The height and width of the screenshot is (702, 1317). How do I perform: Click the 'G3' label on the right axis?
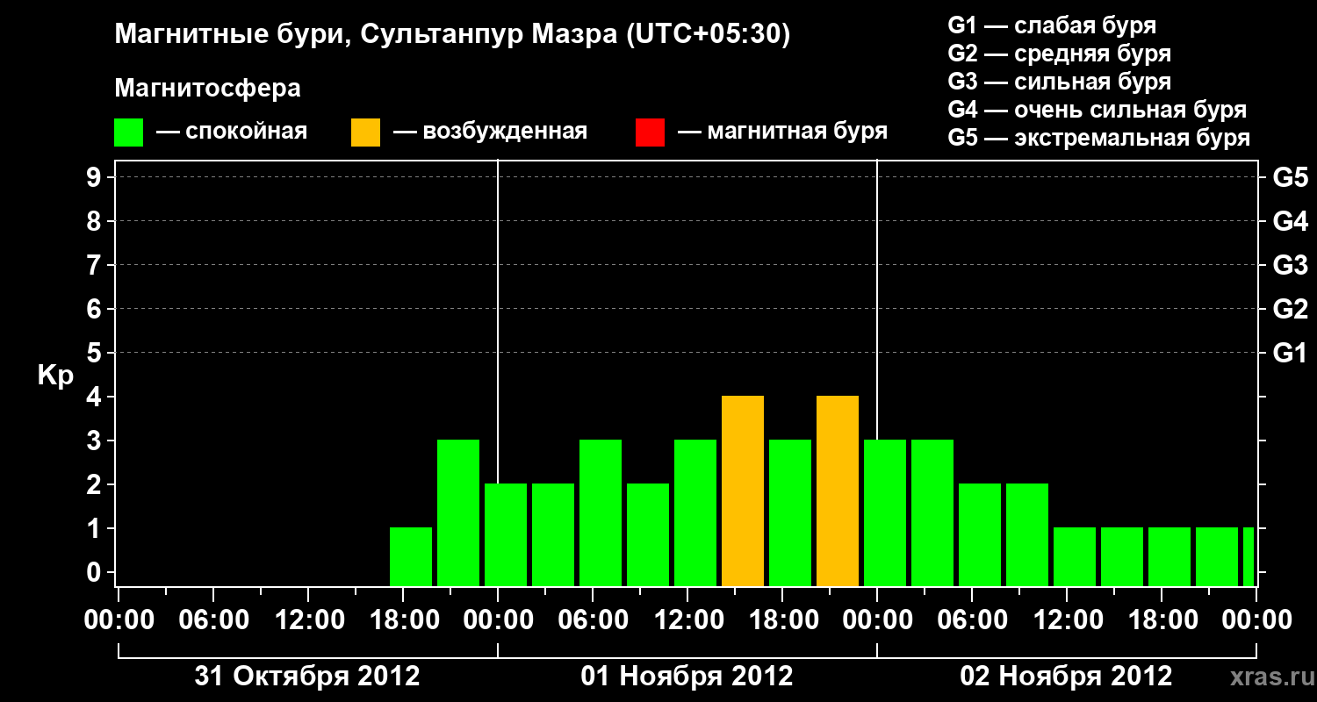(x=1290, y=265)
